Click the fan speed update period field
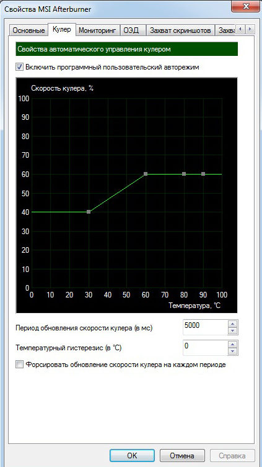 click(x=205, y=327)
